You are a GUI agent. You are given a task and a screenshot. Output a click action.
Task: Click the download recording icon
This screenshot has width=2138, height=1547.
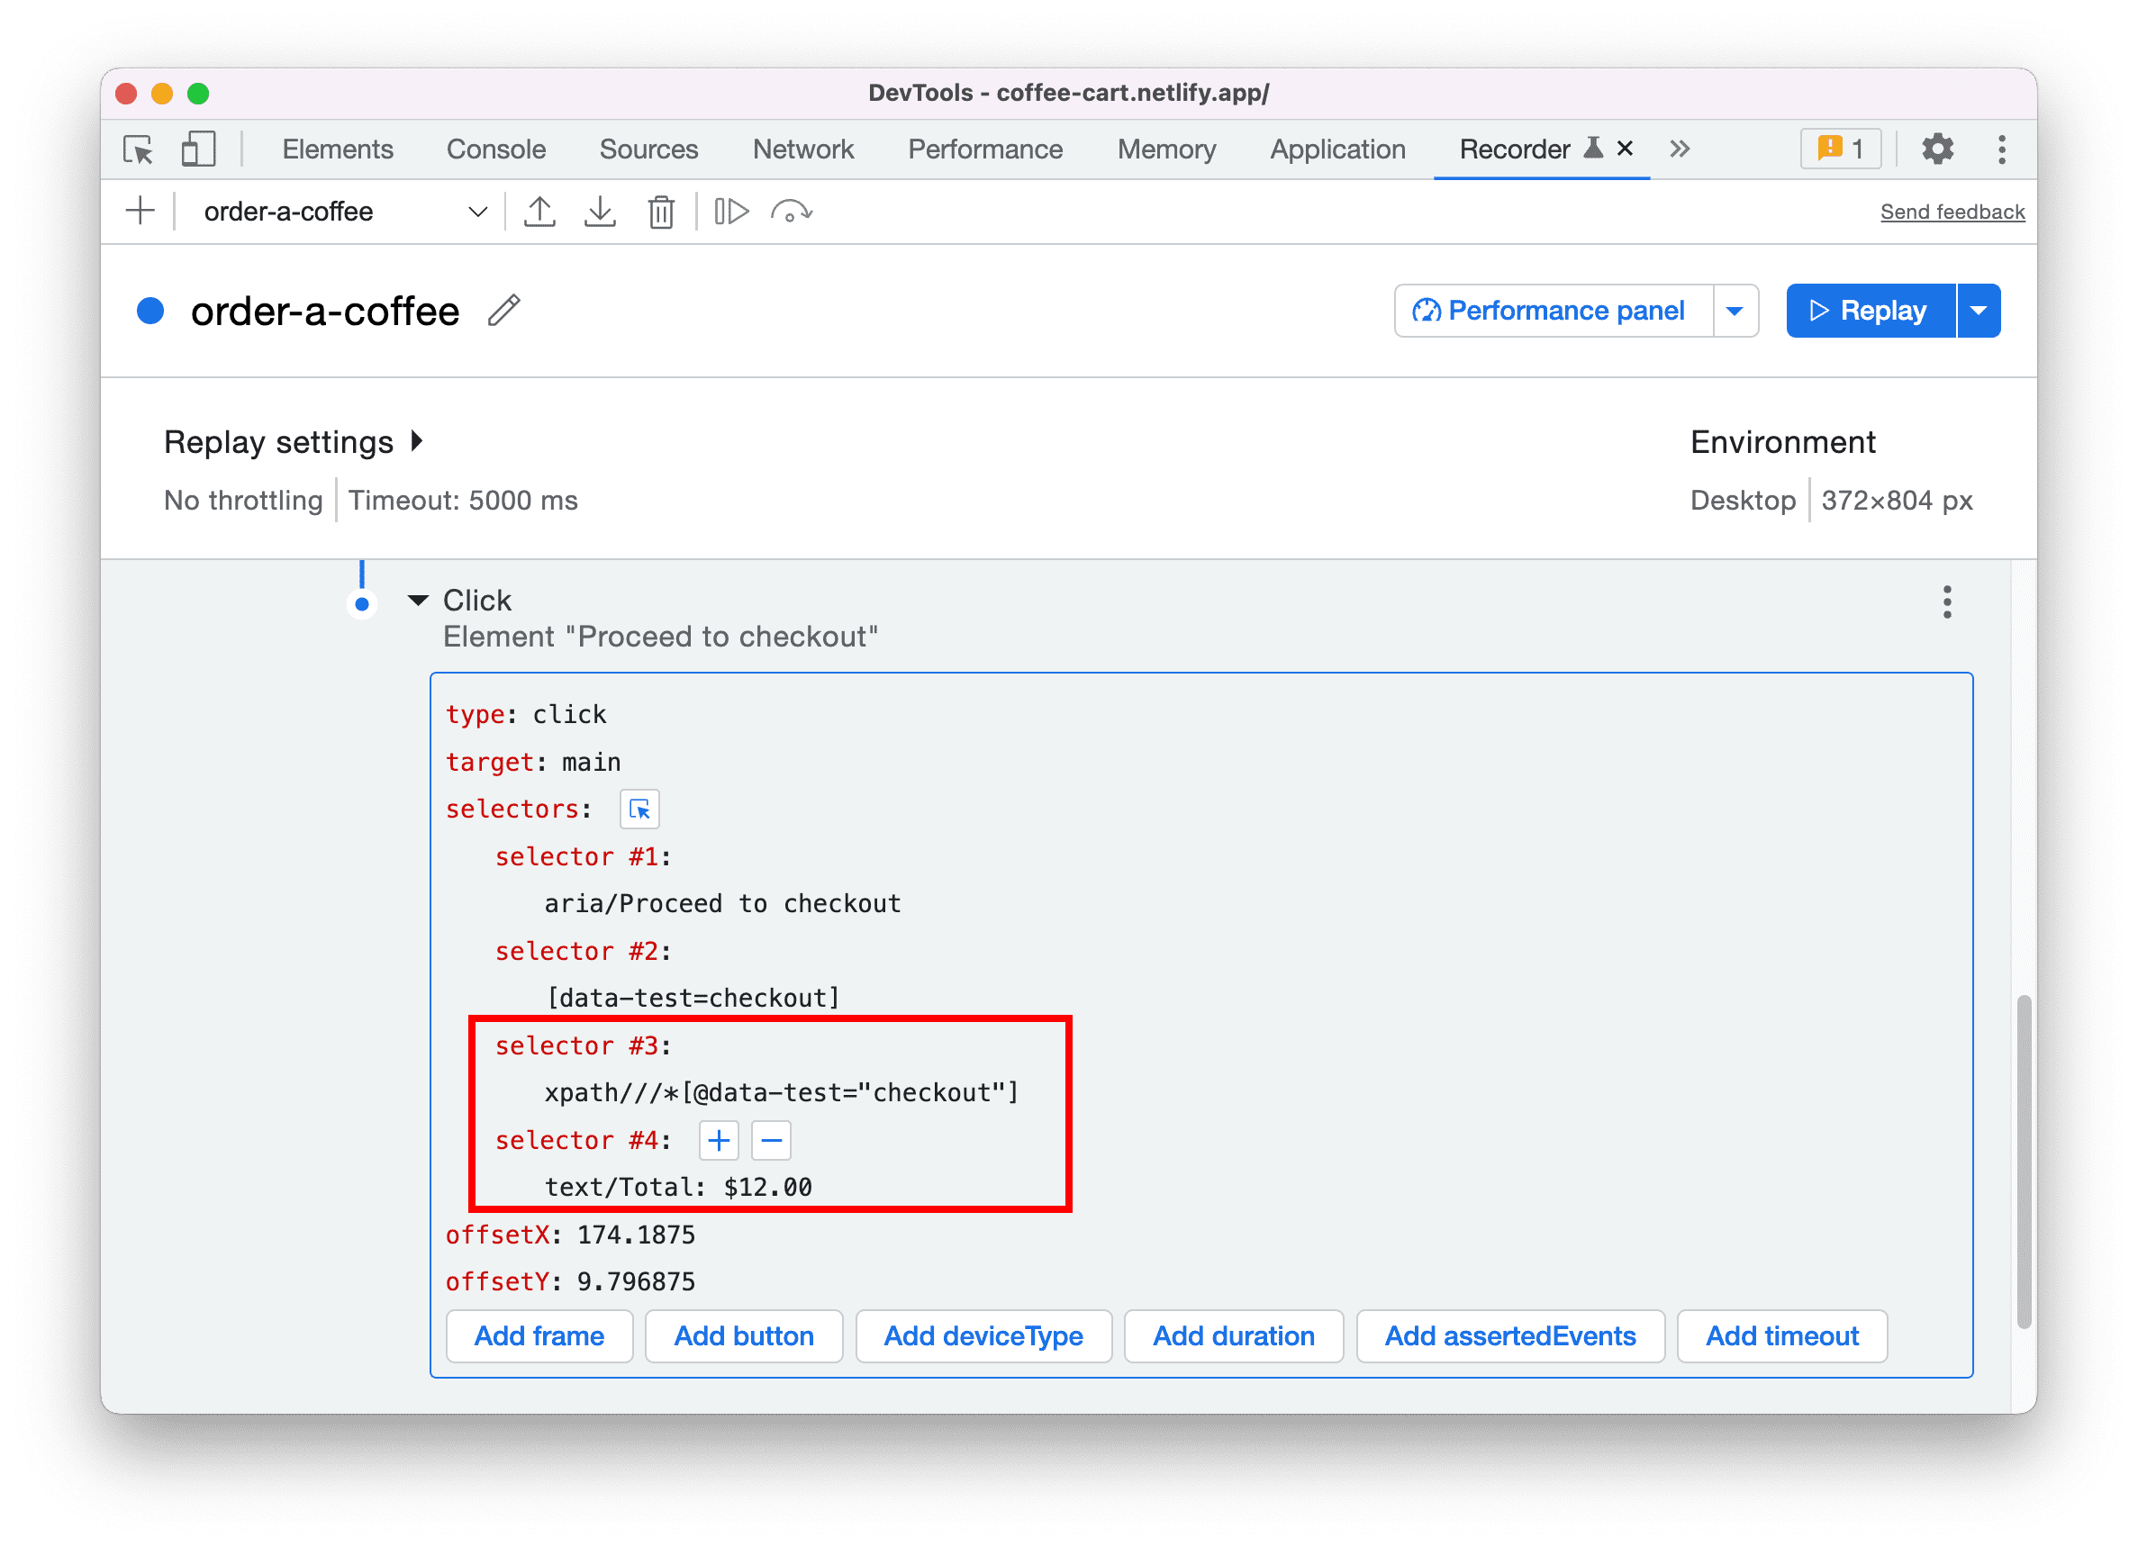tap(596, 209)
